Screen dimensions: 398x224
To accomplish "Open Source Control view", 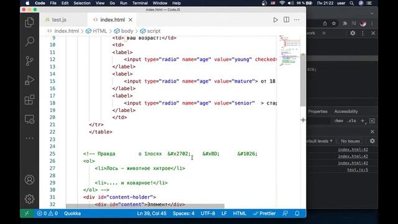I will tap(29, 61).
